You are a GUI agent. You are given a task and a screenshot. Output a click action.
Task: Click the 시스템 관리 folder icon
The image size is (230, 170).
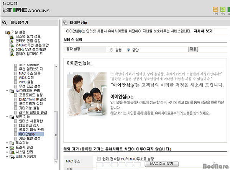[12, 152]
